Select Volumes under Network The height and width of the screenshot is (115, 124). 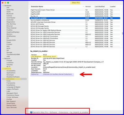tap(10, 65)
